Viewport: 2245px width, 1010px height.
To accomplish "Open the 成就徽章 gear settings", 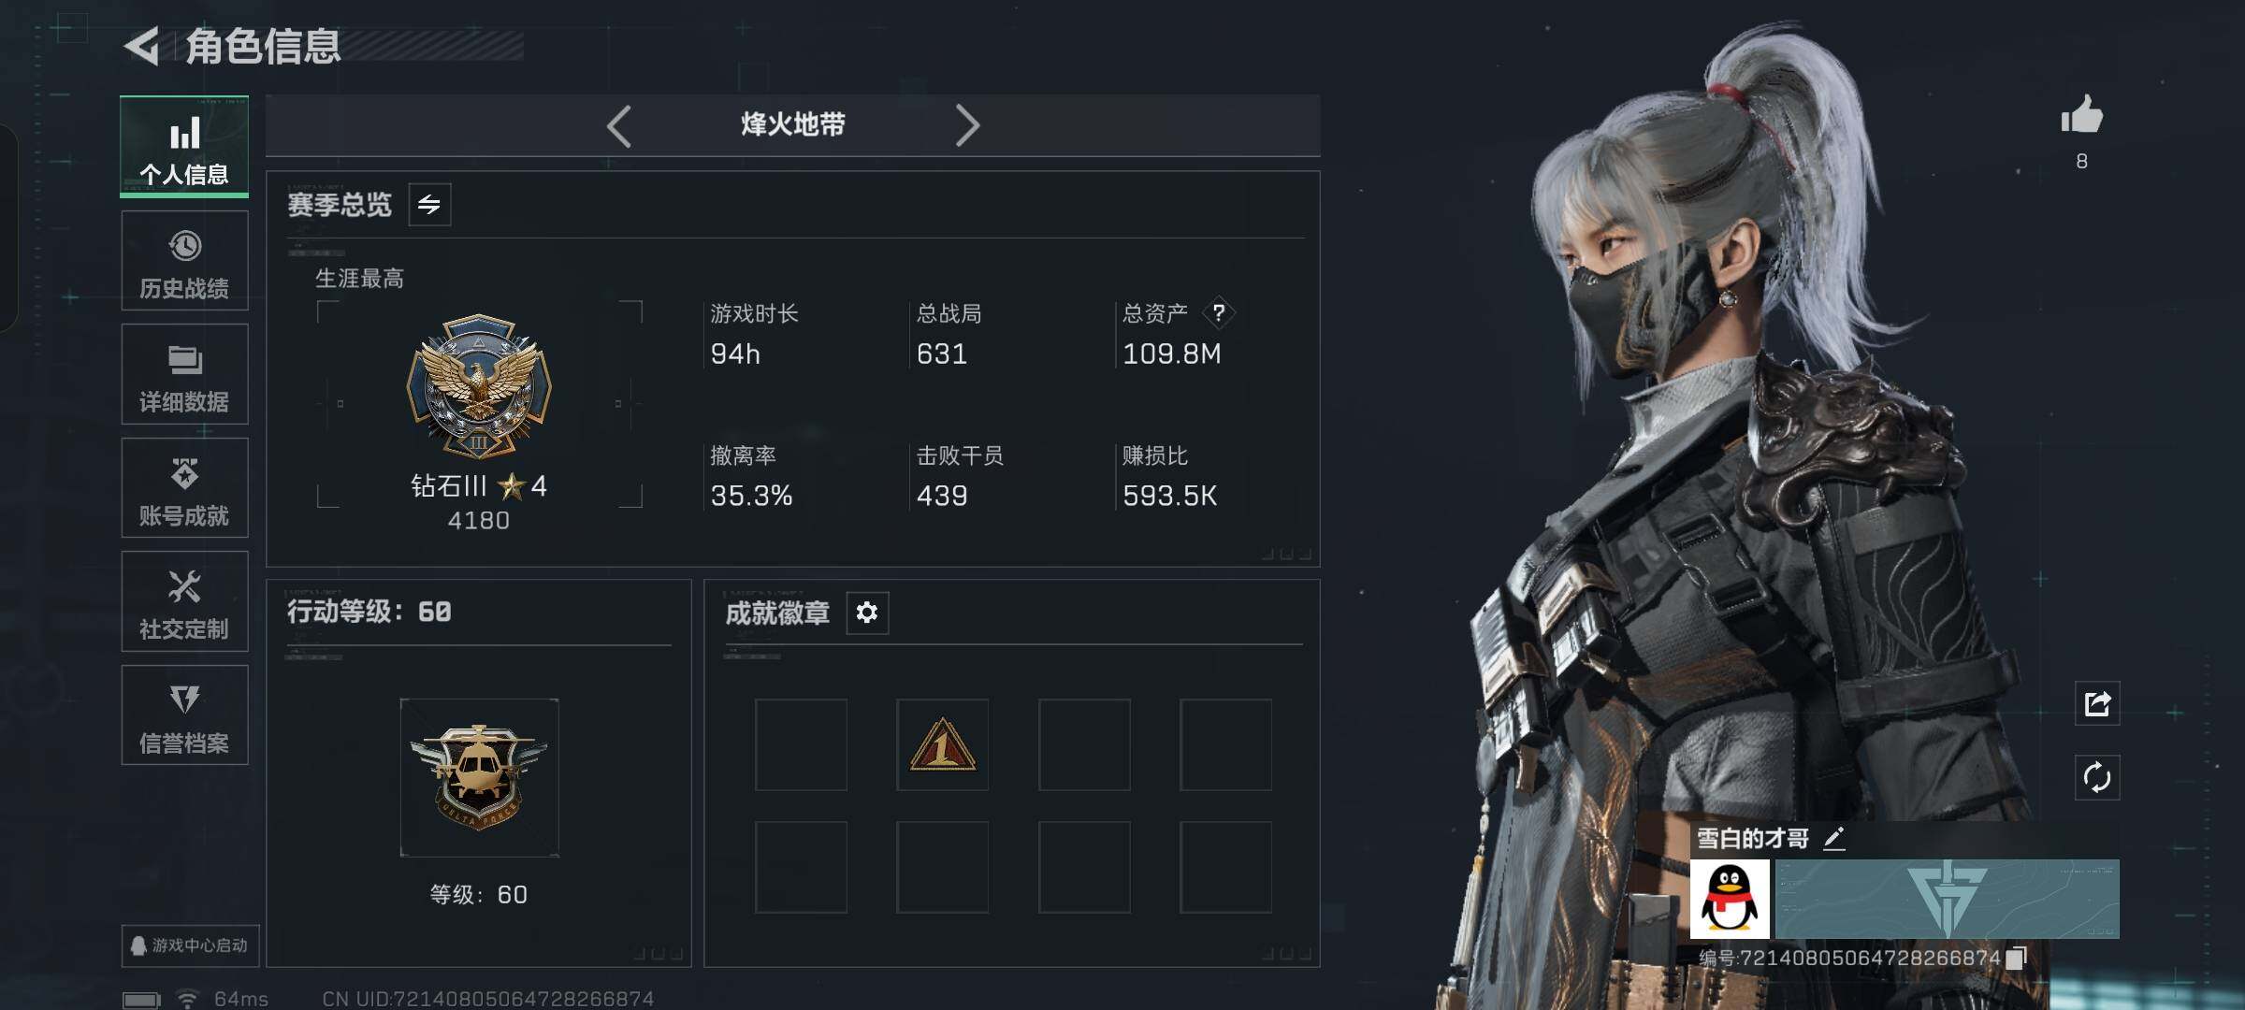I will coord(867,613).
